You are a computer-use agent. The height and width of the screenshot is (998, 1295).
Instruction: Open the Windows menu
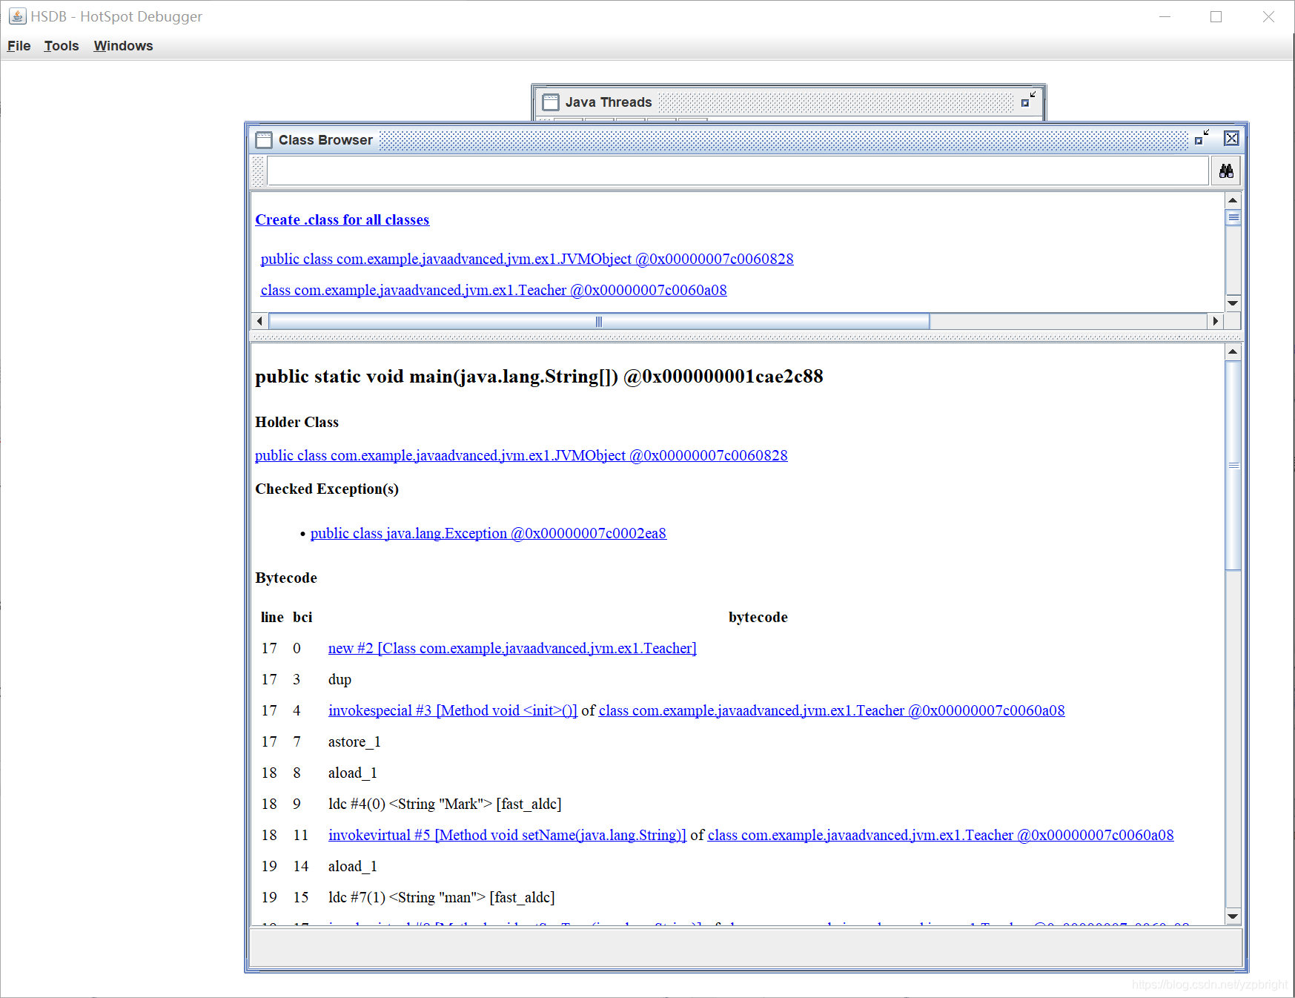coord(123,46)
